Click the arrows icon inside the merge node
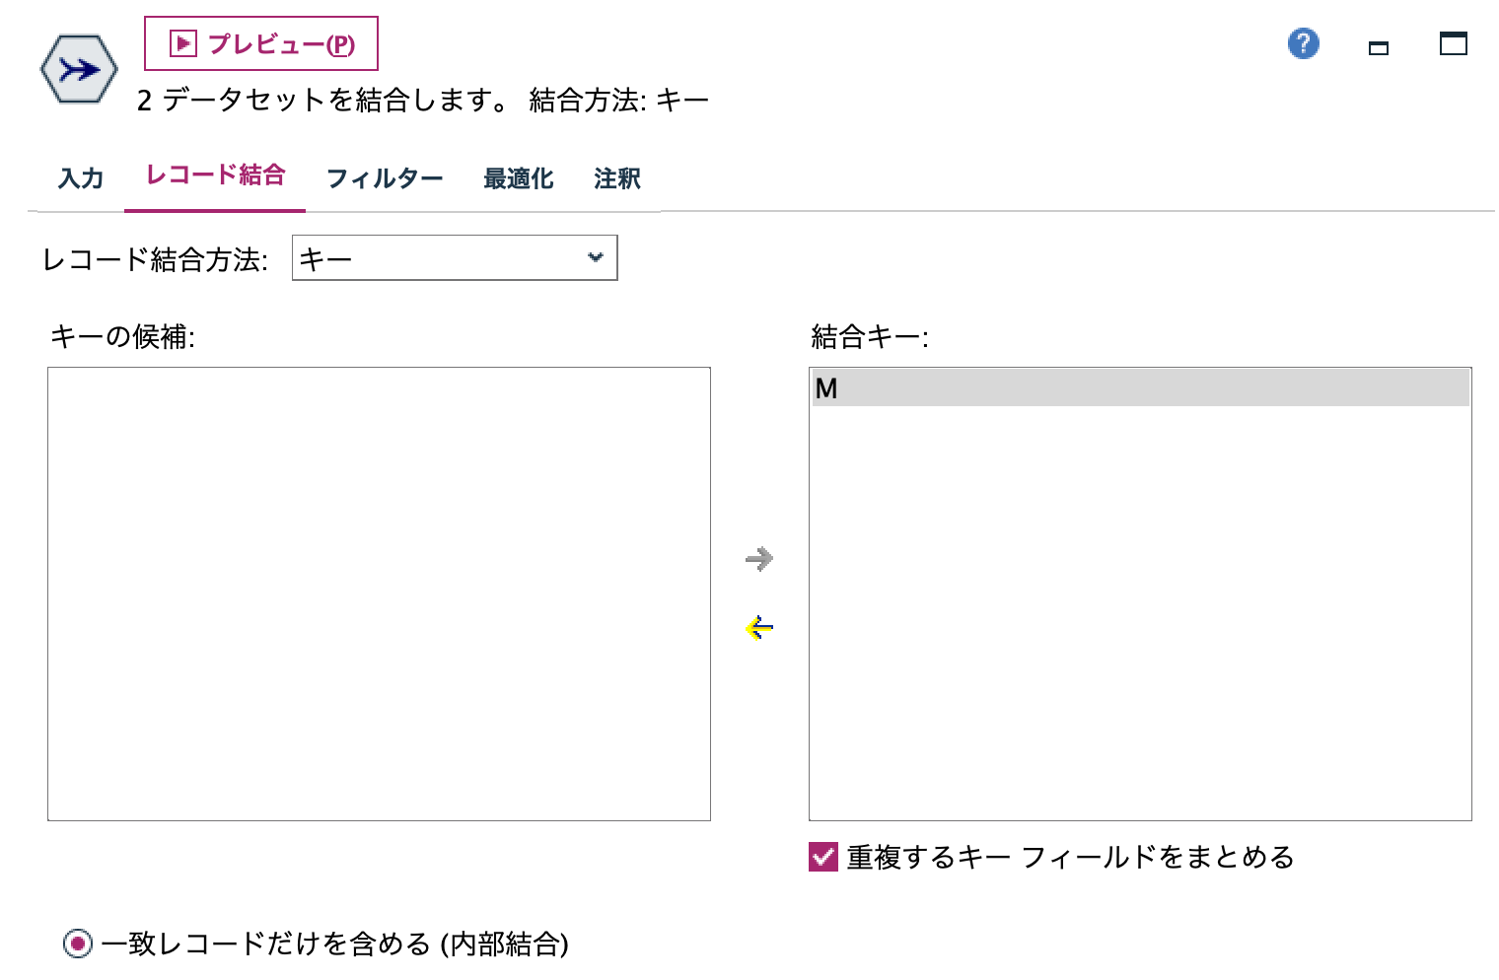Image resolution: width=1499 pixels, height=980 pixels. coord(78,69)
